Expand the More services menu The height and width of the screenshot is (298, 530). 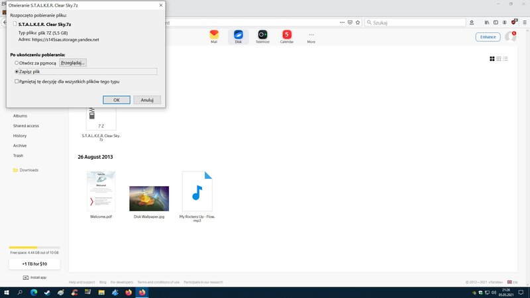[311, 37]
